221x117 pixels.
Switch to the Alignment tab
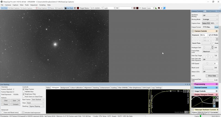click(x=88, y=88)
